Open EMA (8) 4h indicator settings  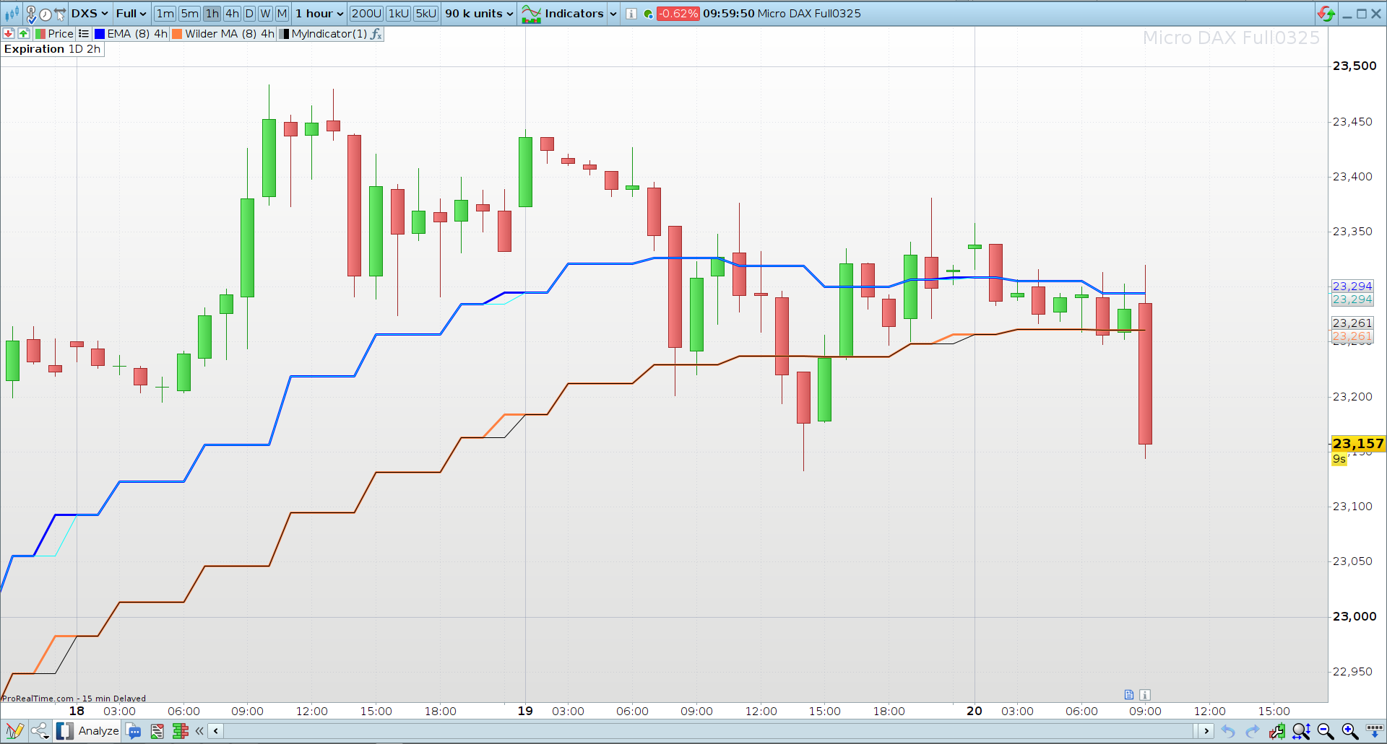137,34
